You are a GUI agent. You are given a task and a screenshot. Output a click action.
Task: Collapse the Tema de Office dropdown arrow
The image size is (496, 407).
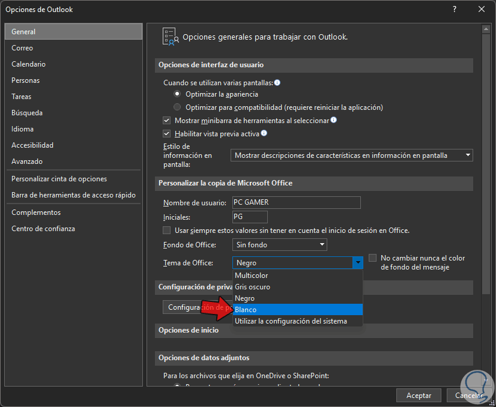point(358,263)
